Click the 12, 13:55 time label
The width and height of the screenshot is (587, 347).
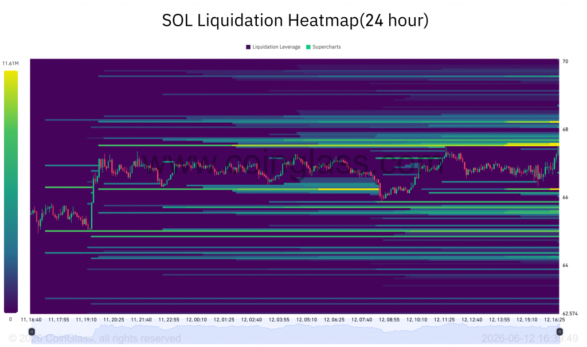(499, 319)
